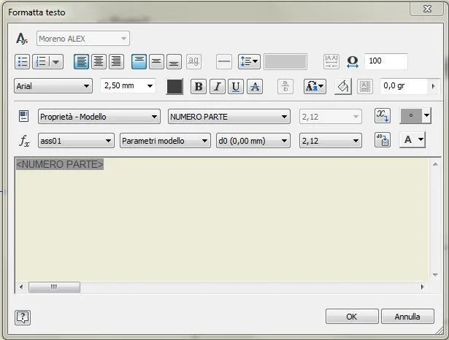The width and height of the screenshot is (449, 340).
Task: Click the greyed line spacing value field
Action: (x=285, y=61)
